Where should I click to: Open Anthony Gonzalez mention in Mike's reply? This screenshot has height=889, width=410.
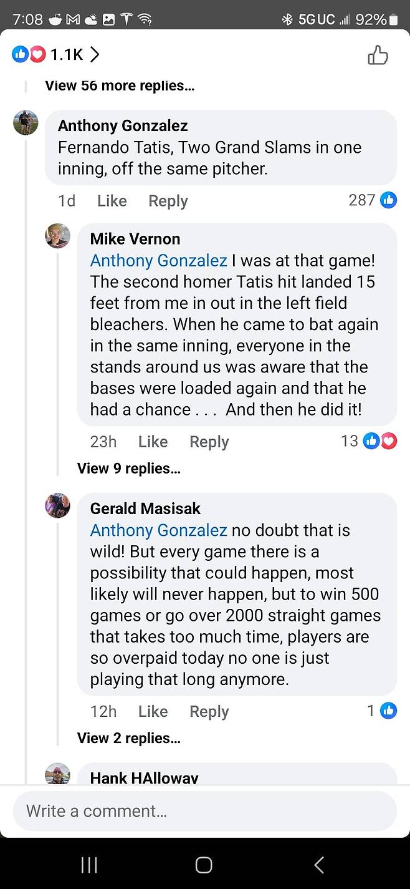[158, 260]
